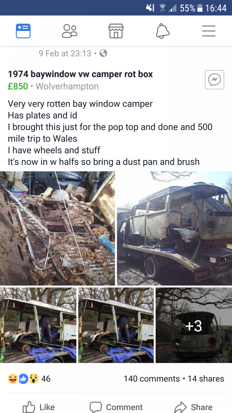The width and height of the screenshot is (232, 413).
Task: Tap the listing title 1974 baywindow camper
Action: tap(80, 74)
